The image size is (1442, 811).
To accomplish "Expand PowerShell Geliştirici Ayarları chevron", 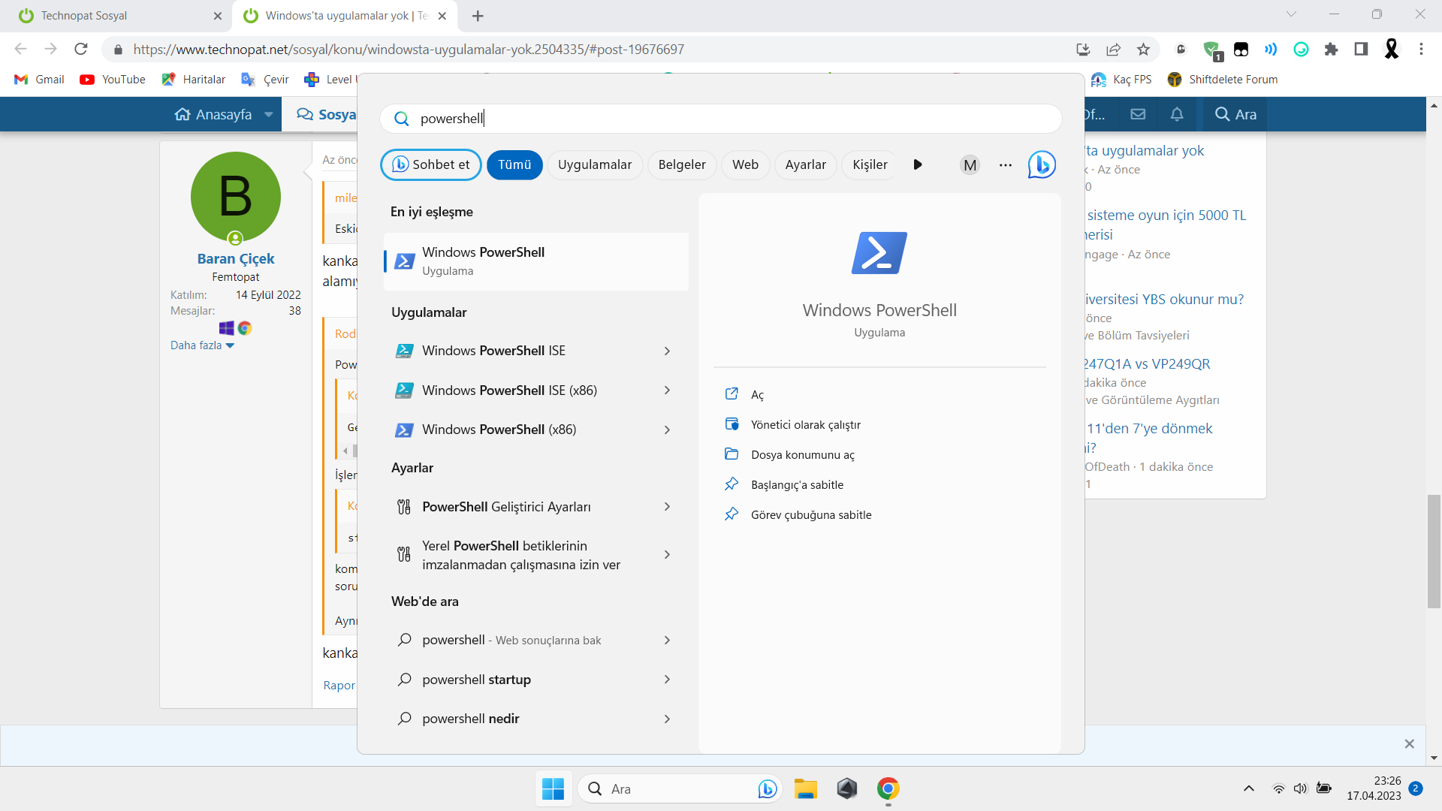I will tap(667, 507).
